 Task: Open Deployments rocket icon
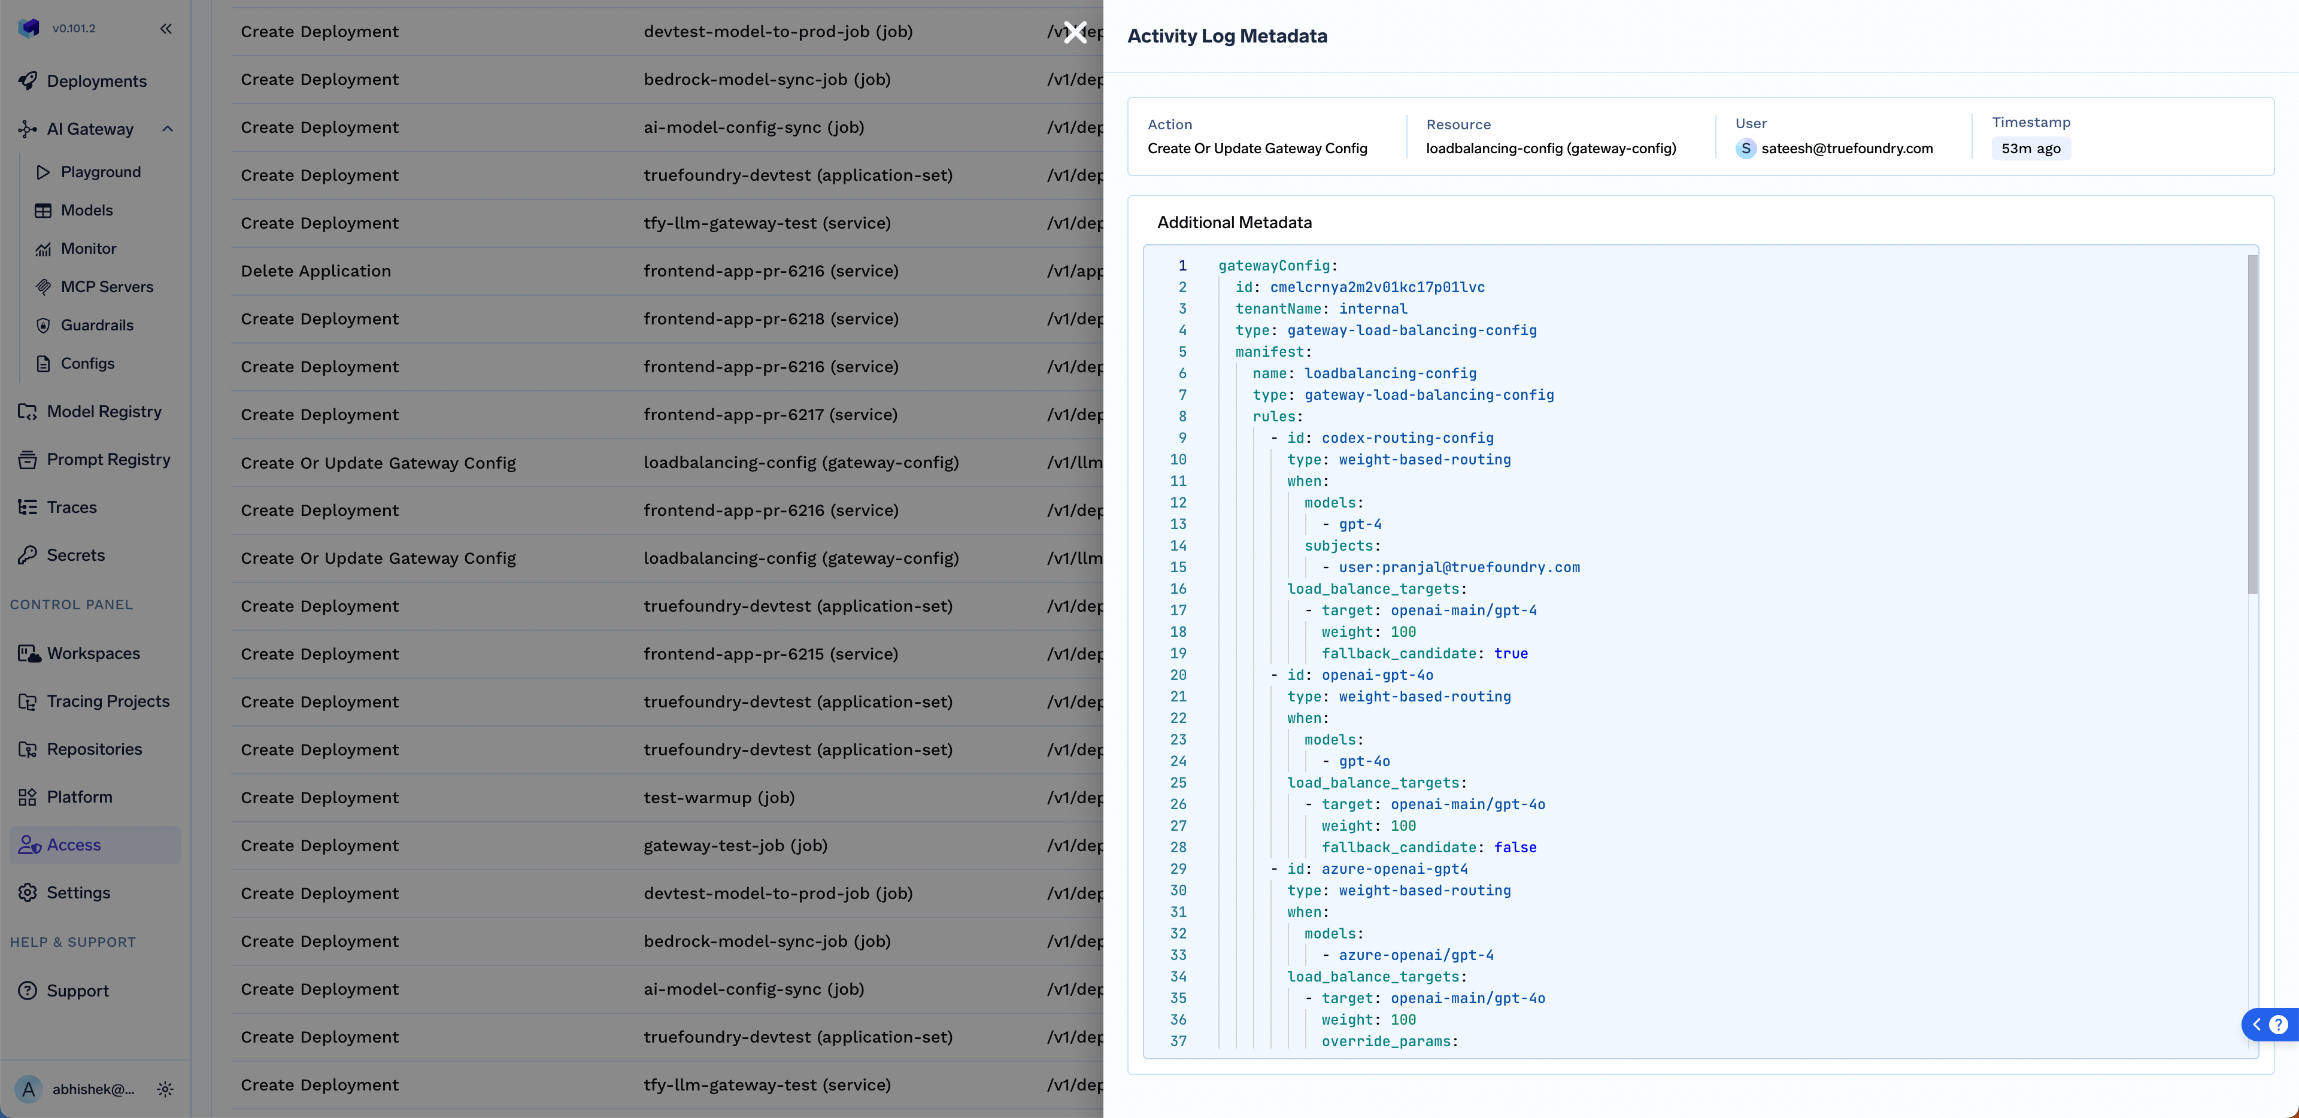(x=28, y=80)
